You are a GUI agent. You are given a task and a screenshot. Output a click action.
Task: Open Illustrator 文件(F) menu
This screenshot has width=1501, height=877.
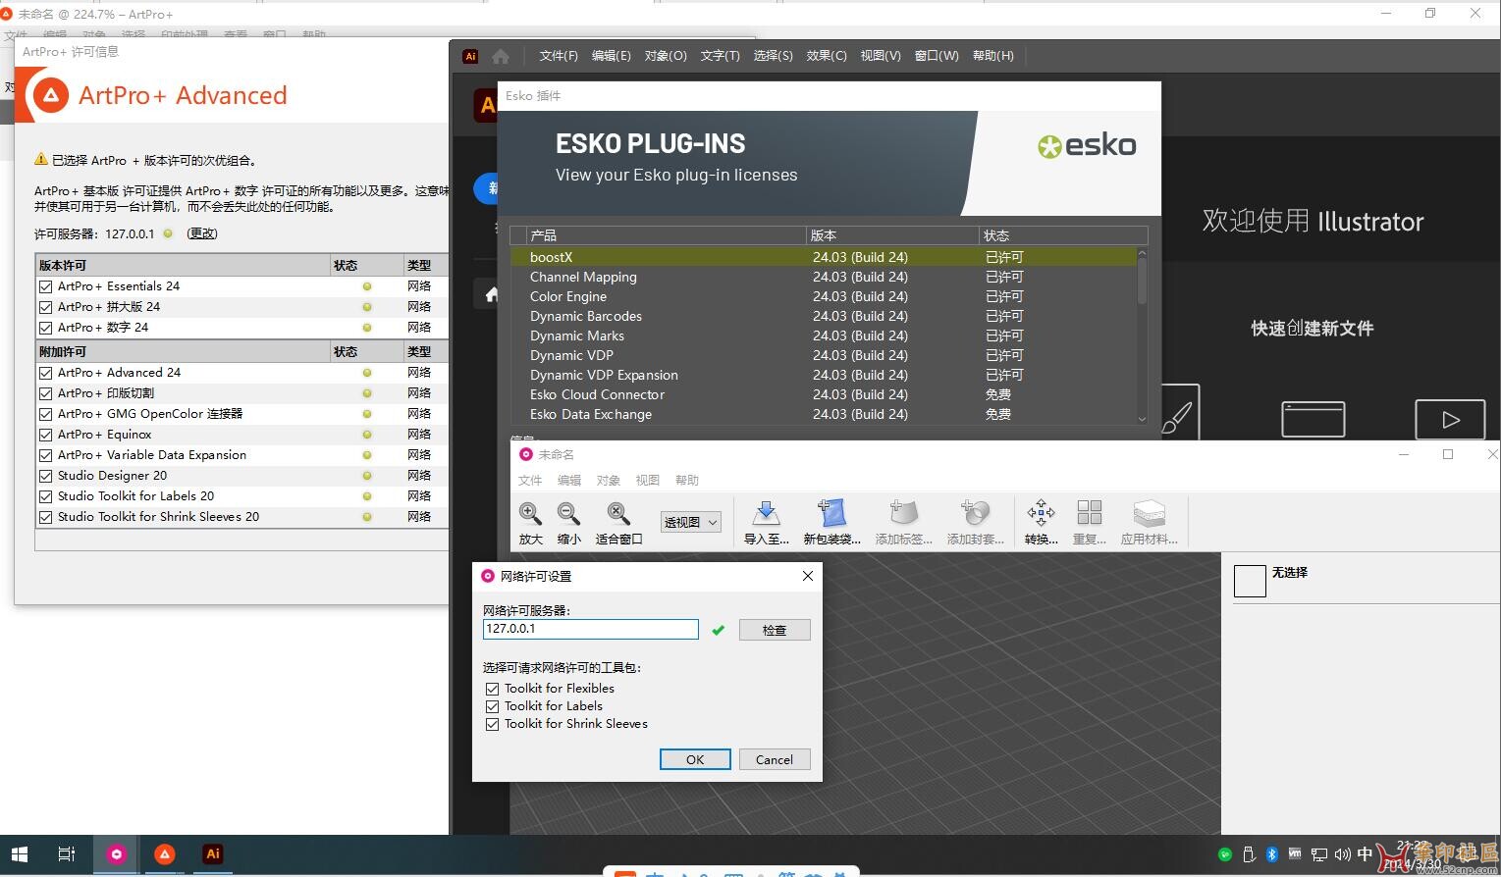[x=559, y=56]
